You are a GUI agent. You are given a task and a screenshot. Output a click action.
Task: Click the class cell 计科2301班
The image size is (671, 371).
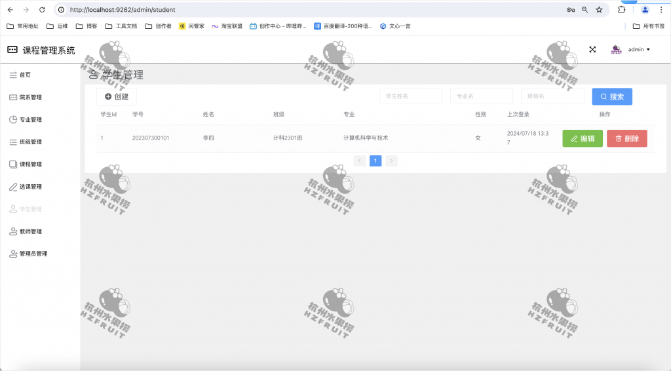coord(288,138)
